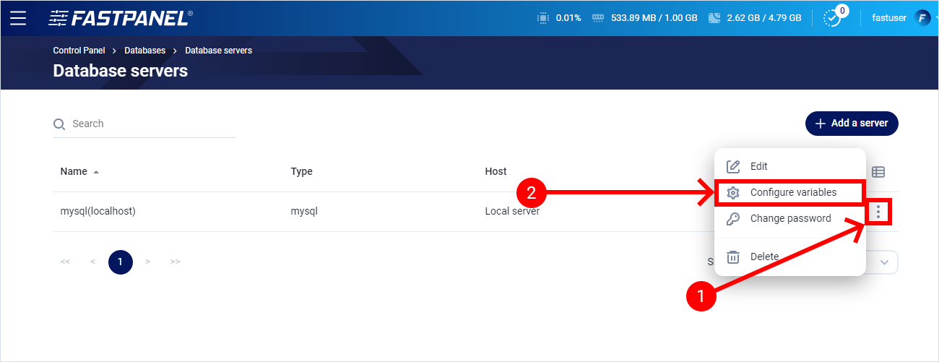
Task: Check the disk usage indicator icon
Action: [715, 18]
